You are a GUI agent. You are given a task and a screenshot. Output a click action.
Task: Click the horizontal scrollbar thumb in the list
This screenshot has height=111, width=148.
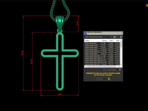pos(101,67)
